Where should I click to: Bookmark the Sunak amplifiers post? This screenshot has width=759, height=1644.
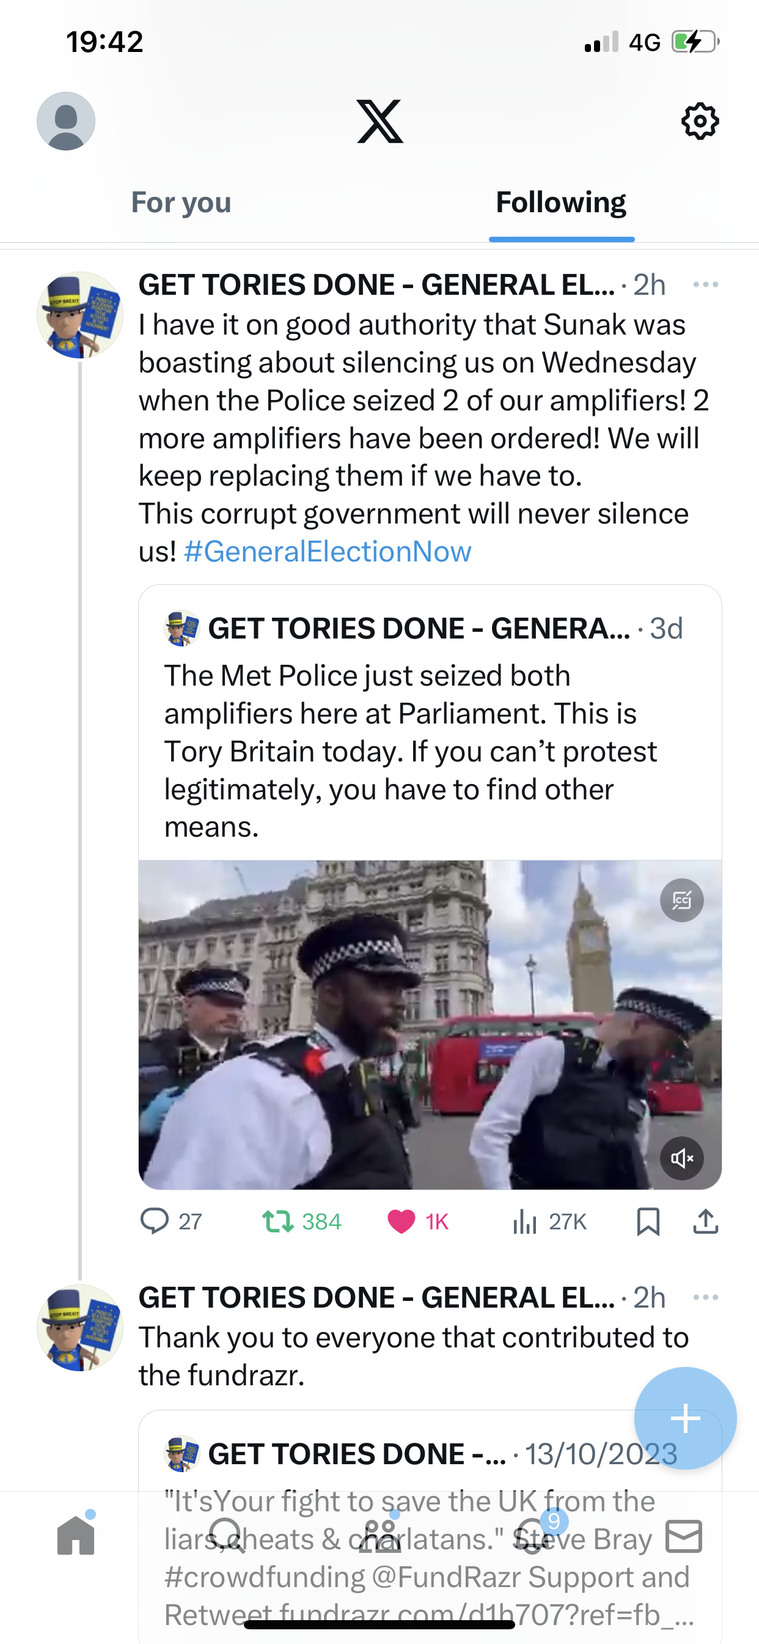coord(648,1221)
